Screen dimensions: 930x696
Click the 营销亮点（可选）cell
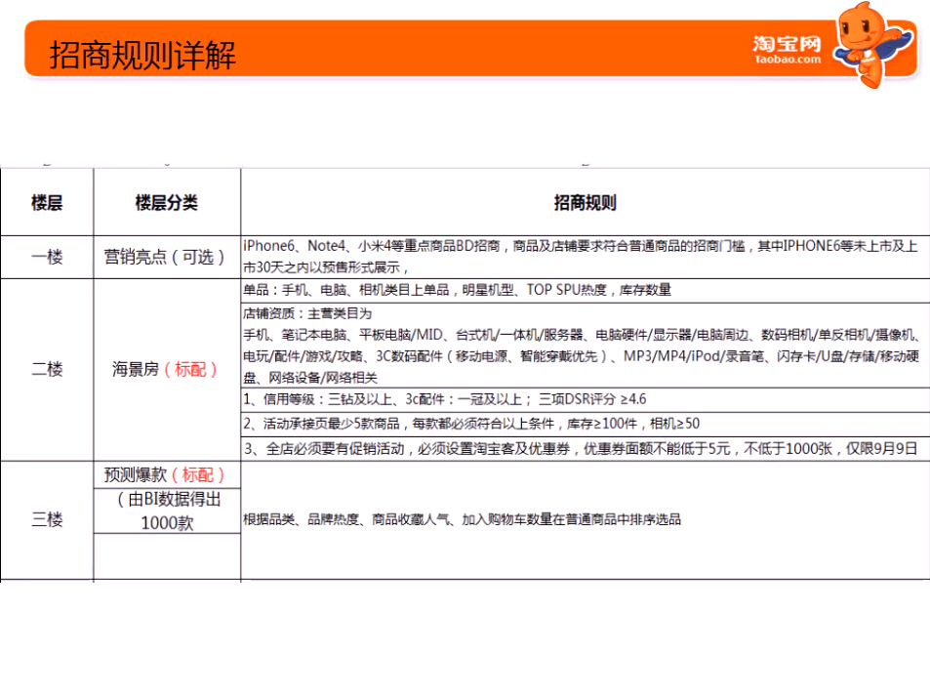(x=167, y=258)
